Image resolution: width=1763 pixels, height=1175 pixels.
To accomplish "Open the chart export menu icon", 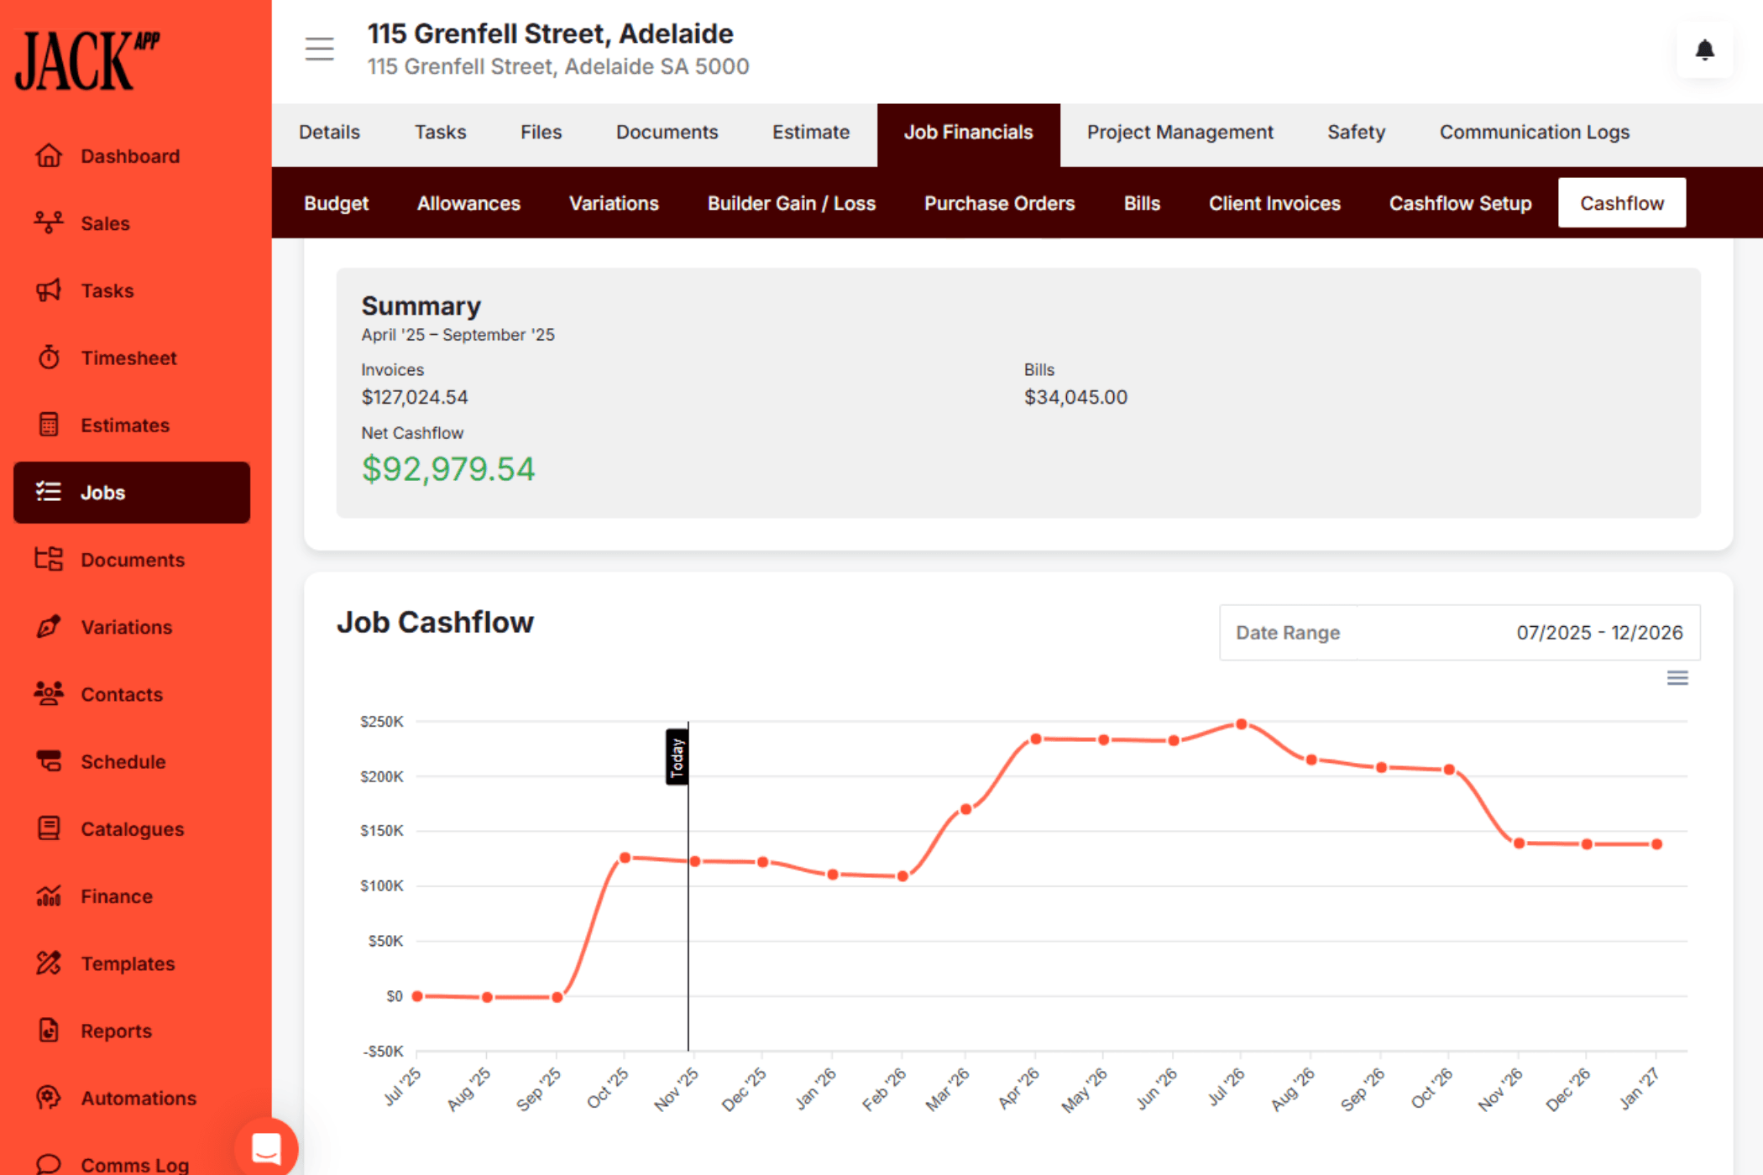I will tap(1677, 678).
